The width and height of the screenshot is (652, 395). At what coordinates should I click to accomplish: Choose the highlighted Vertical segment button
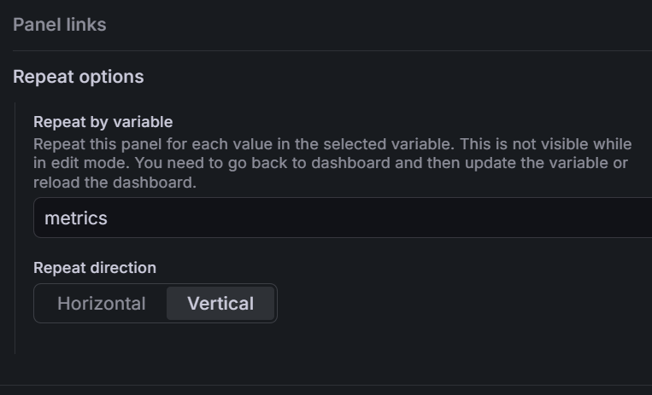(x=220, y=304)
